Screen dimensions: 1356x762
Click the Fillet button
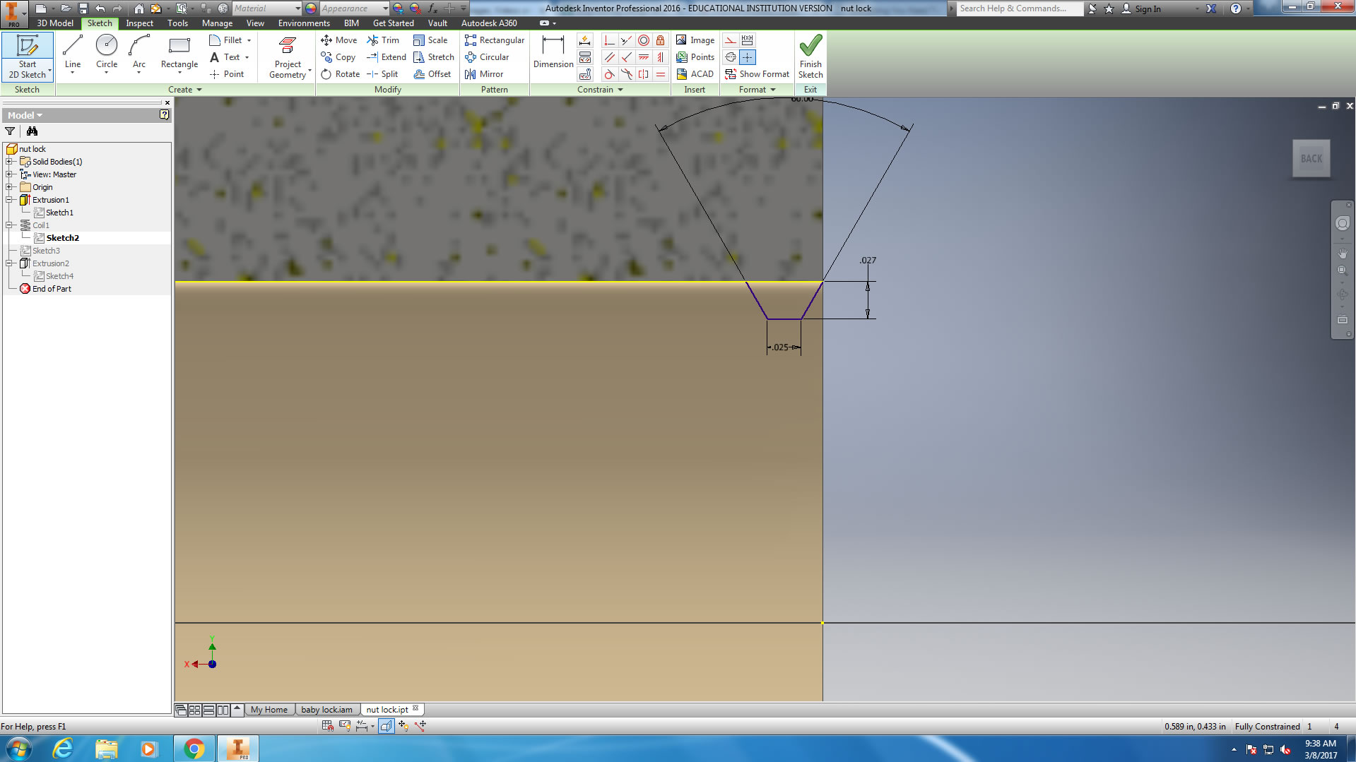click(x=230, y=40)
